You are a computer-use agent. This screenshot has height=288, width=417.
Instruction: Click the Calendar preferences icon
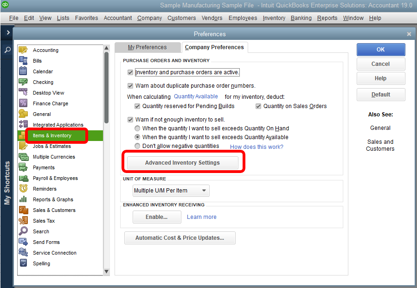click(x=23, y=71)
